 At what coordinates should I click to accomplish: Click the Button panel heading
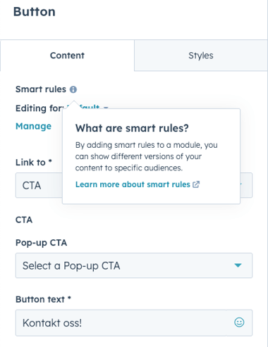point(35,12)
